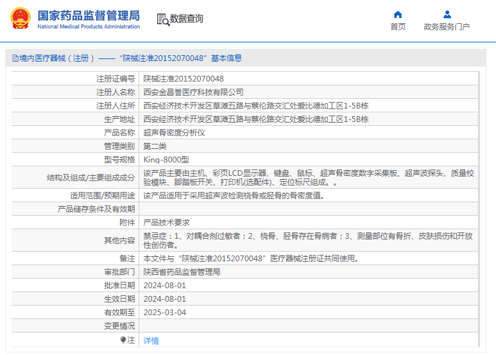Open the 数据查询 search icon
The width and height of the screenshot is (496, 355).
coord(163,20)
